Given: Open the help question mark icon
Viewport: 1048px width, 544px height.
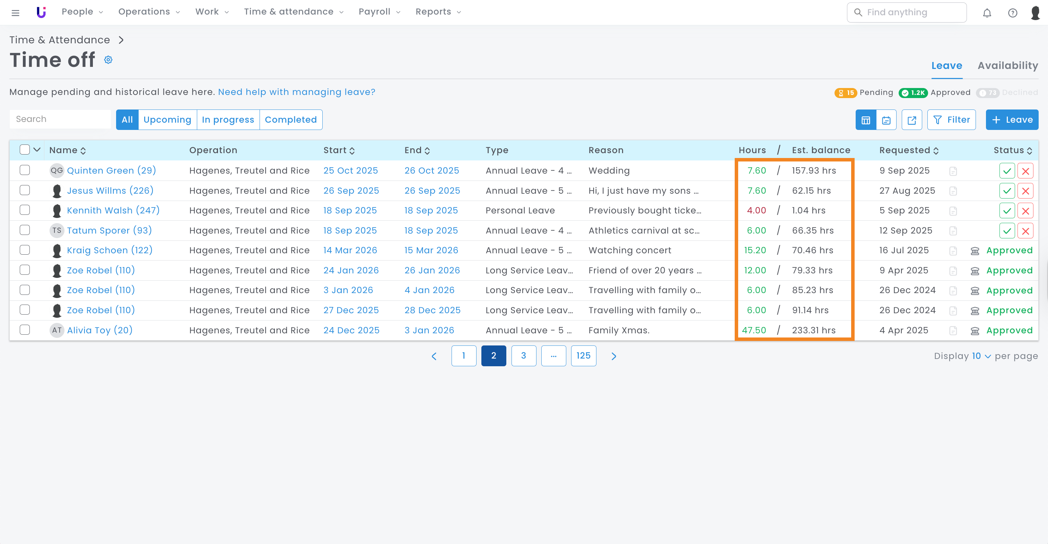Looking at the screenshot, I should 1012,12.
